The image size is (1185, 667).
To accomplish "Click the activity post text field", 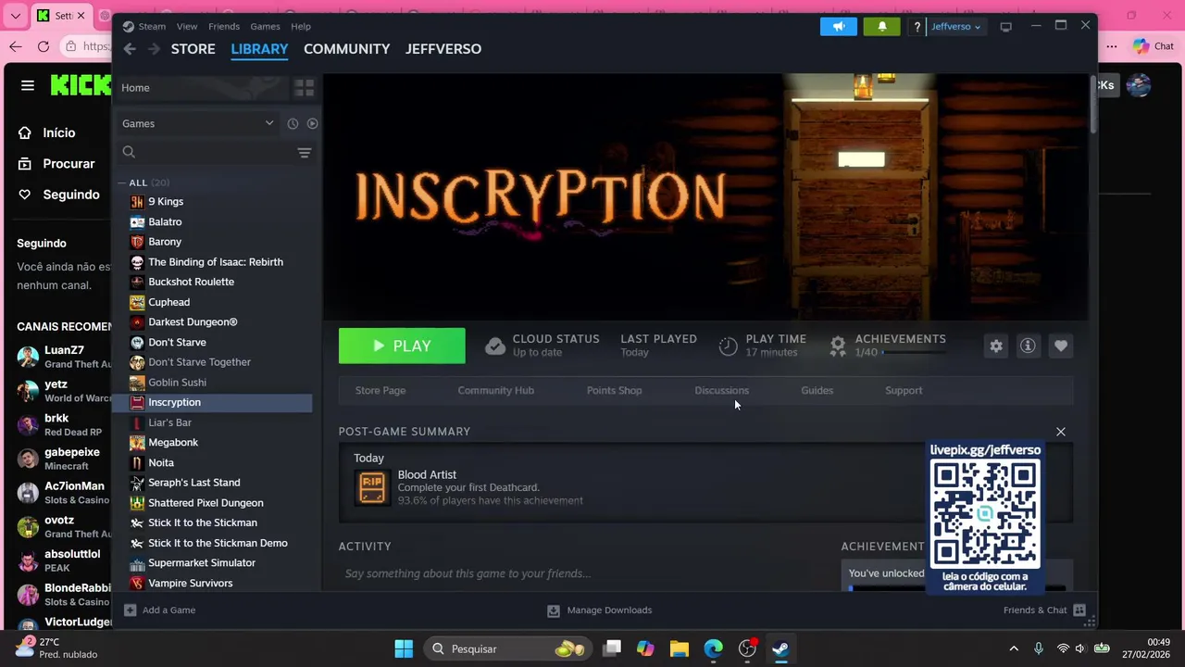I will 583,573.
